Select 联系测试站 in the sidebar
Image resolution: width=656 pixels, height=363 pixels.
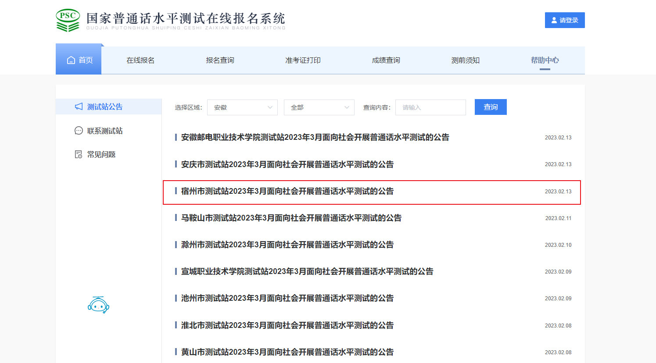click(105, 131)
